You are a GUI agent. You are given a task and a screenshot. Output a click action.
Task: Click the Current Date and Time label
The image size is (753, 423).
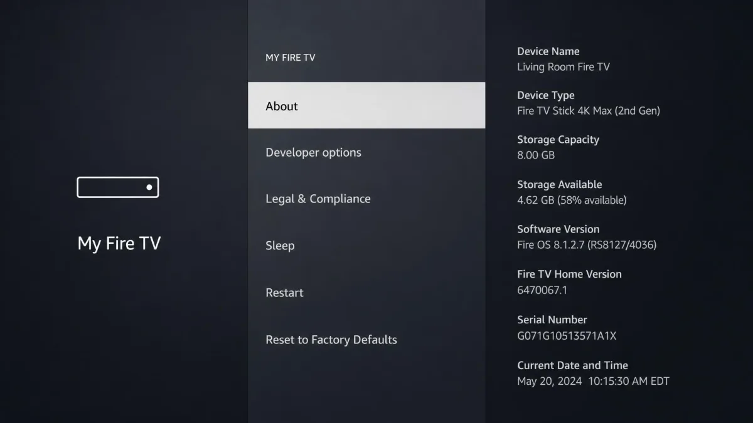point(573,365)
